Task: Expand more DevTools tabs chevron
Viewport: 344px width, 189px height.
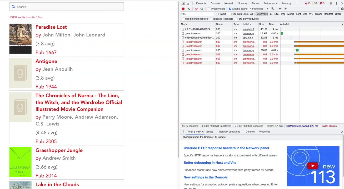Action: tap(296, 3)
